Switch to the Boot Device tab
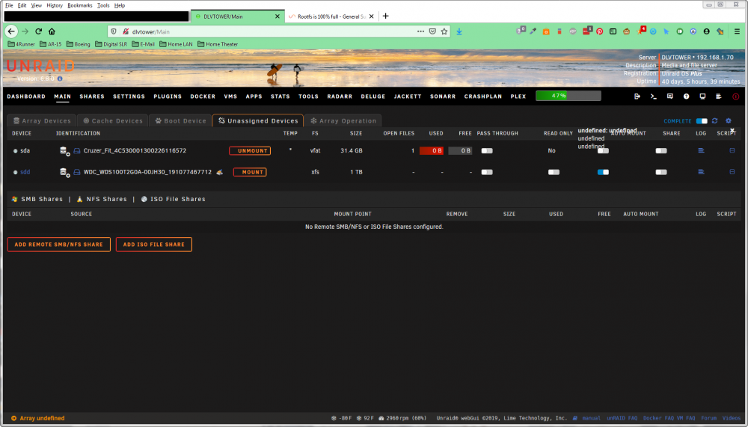This screenshot has width=748, height=427. pos(180,120)
